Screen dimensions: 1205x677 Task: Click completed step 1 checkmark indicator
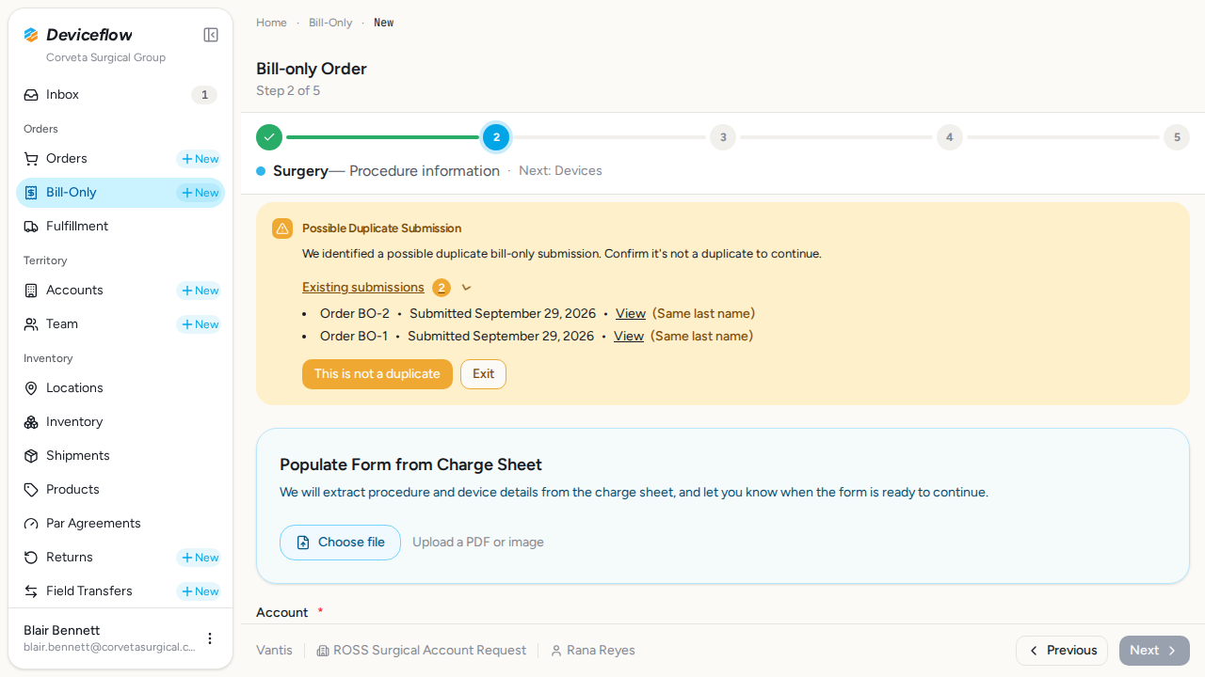[x=269, y=137]
